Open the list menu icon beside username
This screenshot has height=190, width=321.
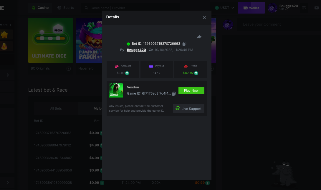pos(304,8)
